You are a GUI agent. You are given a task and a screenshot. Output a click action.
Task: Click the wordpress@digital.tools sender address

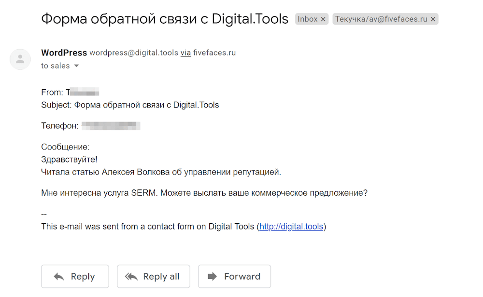click(134, 53)
